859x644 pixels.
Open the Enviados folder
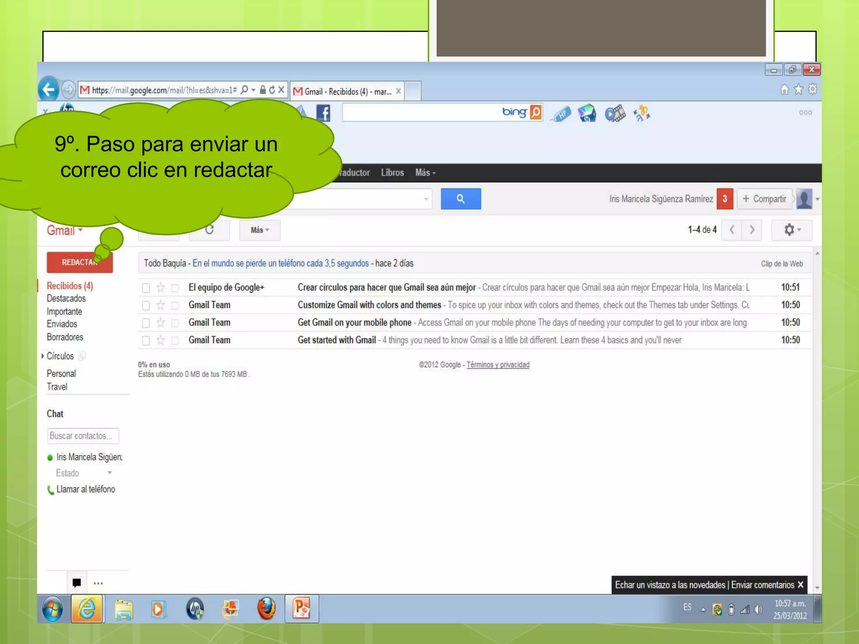[62, 324]
